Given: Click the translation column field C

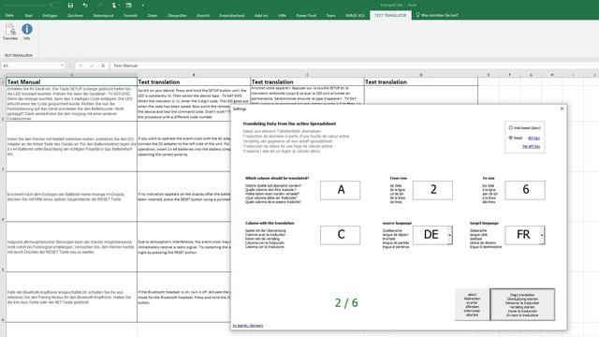Looking at the screenshot, I should pyautogui.click(x=341, y=235).
